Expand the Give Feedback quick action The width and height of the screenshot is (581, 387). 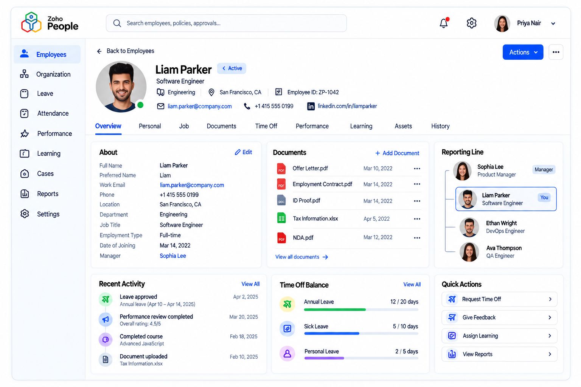tap(499, 317)
